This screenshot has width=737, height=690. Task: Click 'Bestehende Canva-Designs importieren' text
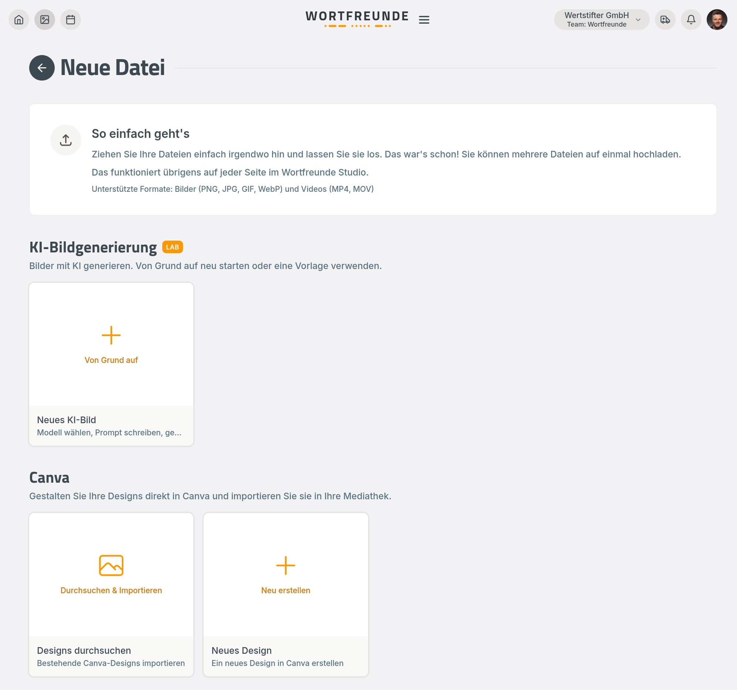point(111,663)
